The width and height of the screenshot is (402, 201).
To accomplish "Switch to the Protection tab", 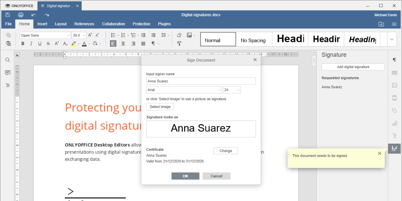I will (x=141, y=24).
